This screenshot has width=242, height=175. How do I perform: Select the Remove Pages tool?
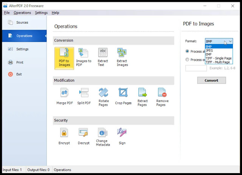tap(162, 97)
